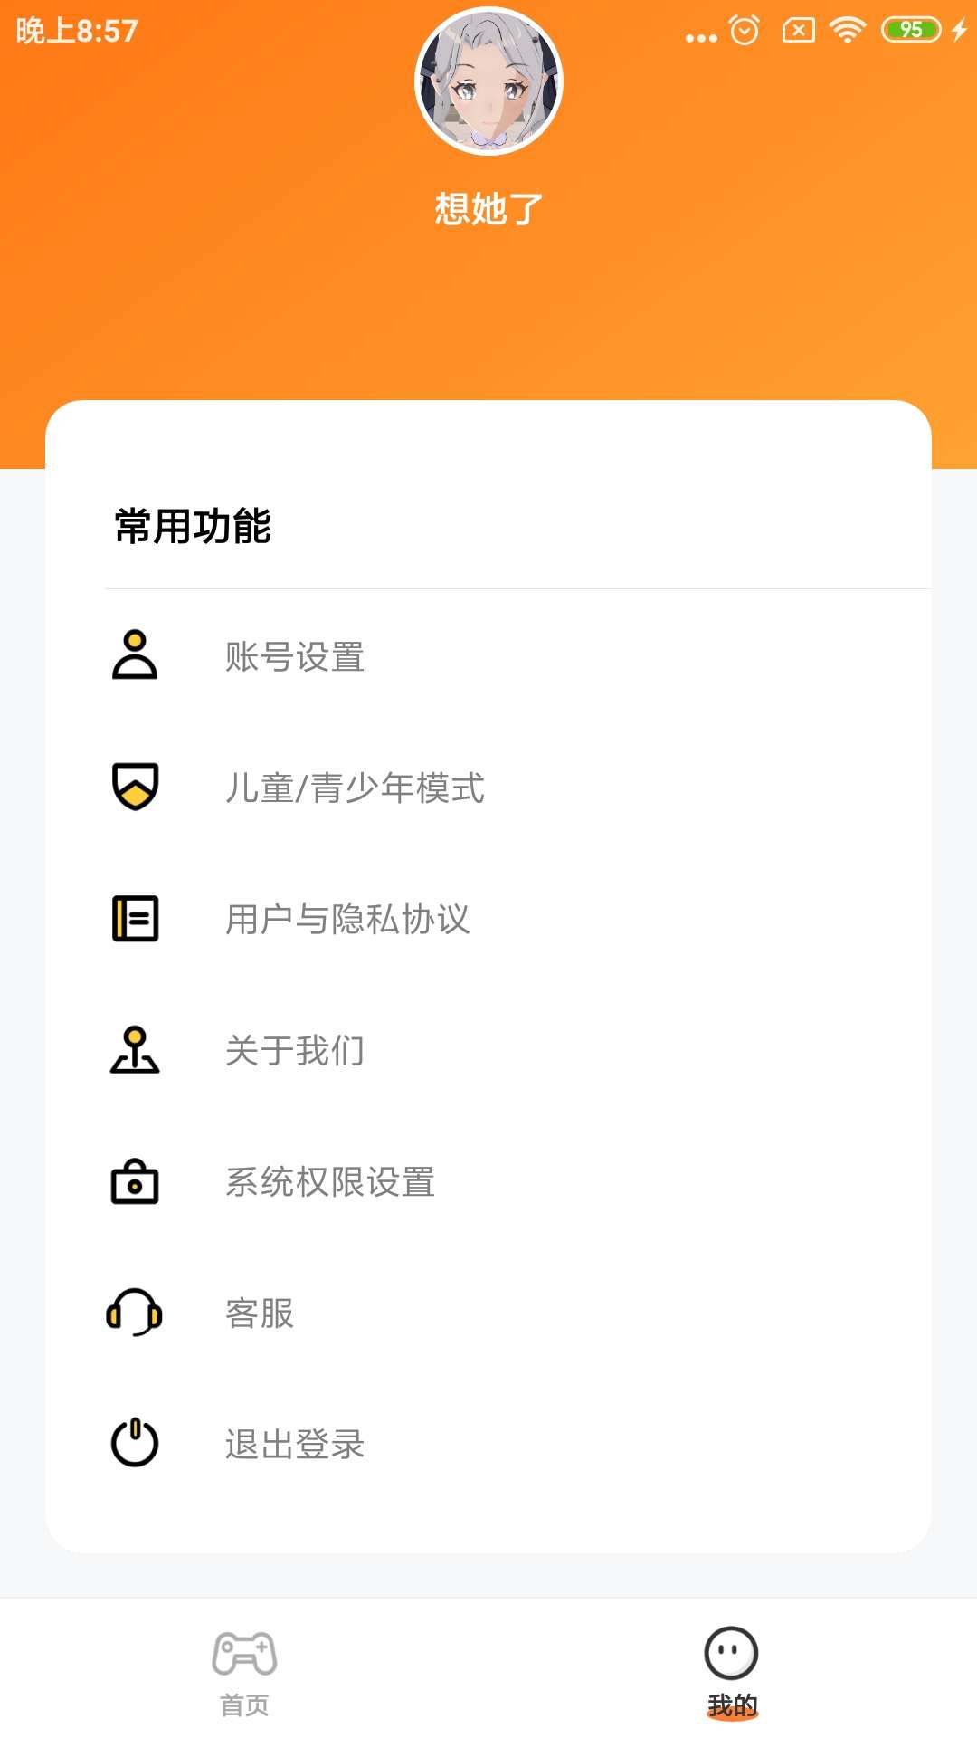Image resolution: width=977 pixels, height=1738 pixels.
Task: Tap the account settings person icon
Action: [135, 655]
